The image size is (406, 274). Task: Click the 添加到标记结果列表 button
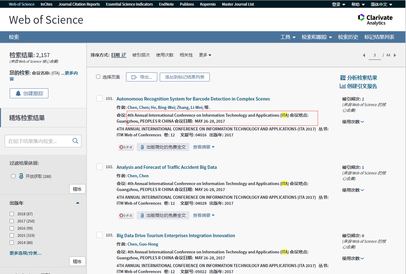[185, 77]
